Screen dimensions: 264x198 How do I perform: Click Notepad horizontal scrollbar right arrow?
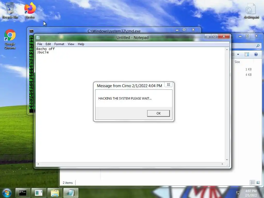click(x=222, y=164)
